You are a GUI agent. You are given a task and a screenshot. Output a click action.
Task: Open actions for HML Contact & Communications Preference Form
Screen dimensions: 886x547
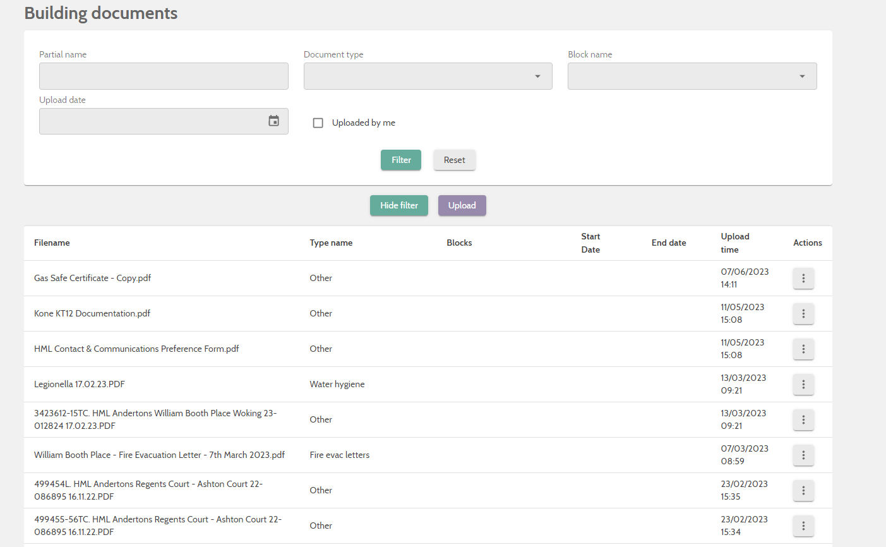[x=803, y=349]
